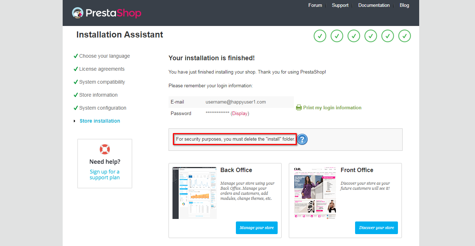The height and width of the screenshot is (246, 475).
Task: Select System configuration step
Action: [x=103, y=108]
